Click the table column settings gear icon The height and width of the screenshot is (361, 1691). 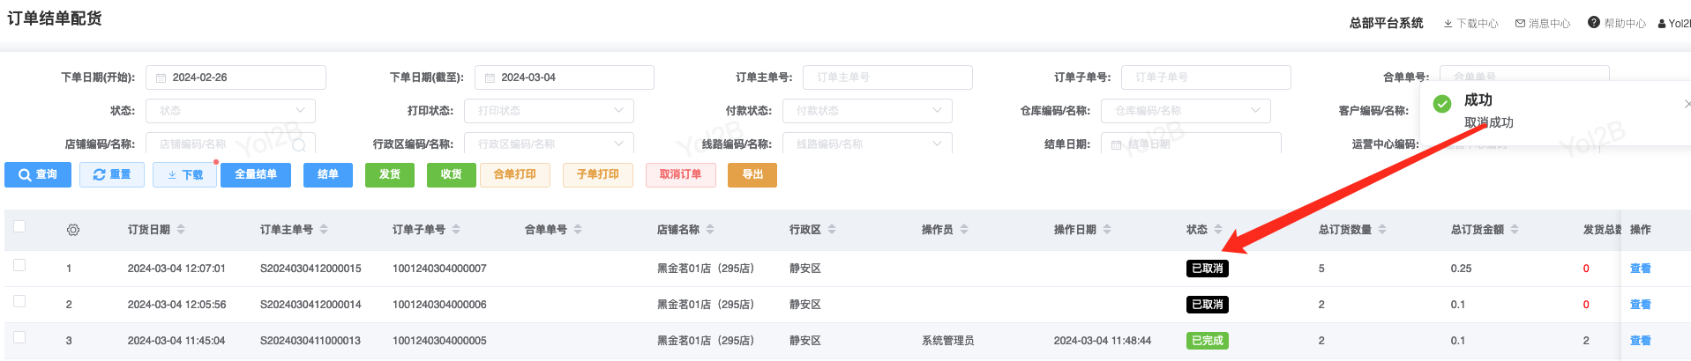[x=73, y=230]
